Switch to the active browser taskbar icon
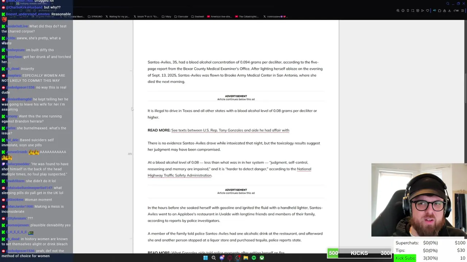Image resolution: width=467 pixels, height=262 pixels. 238,258
